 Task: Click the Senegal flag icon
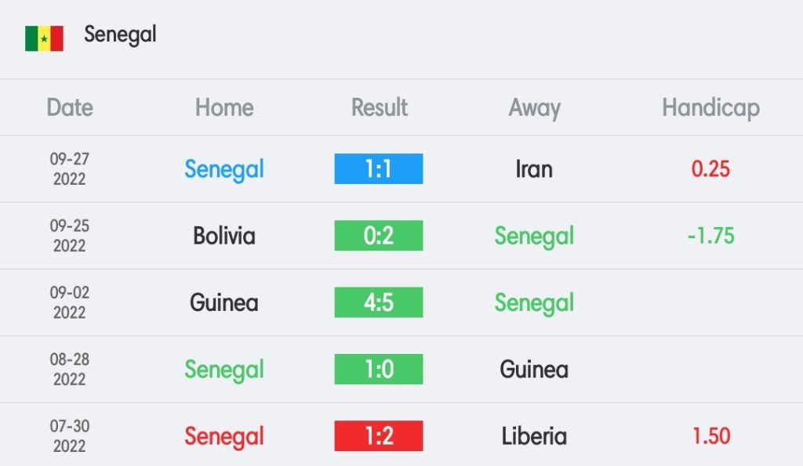pyautogui.click(x=44, y=38)
